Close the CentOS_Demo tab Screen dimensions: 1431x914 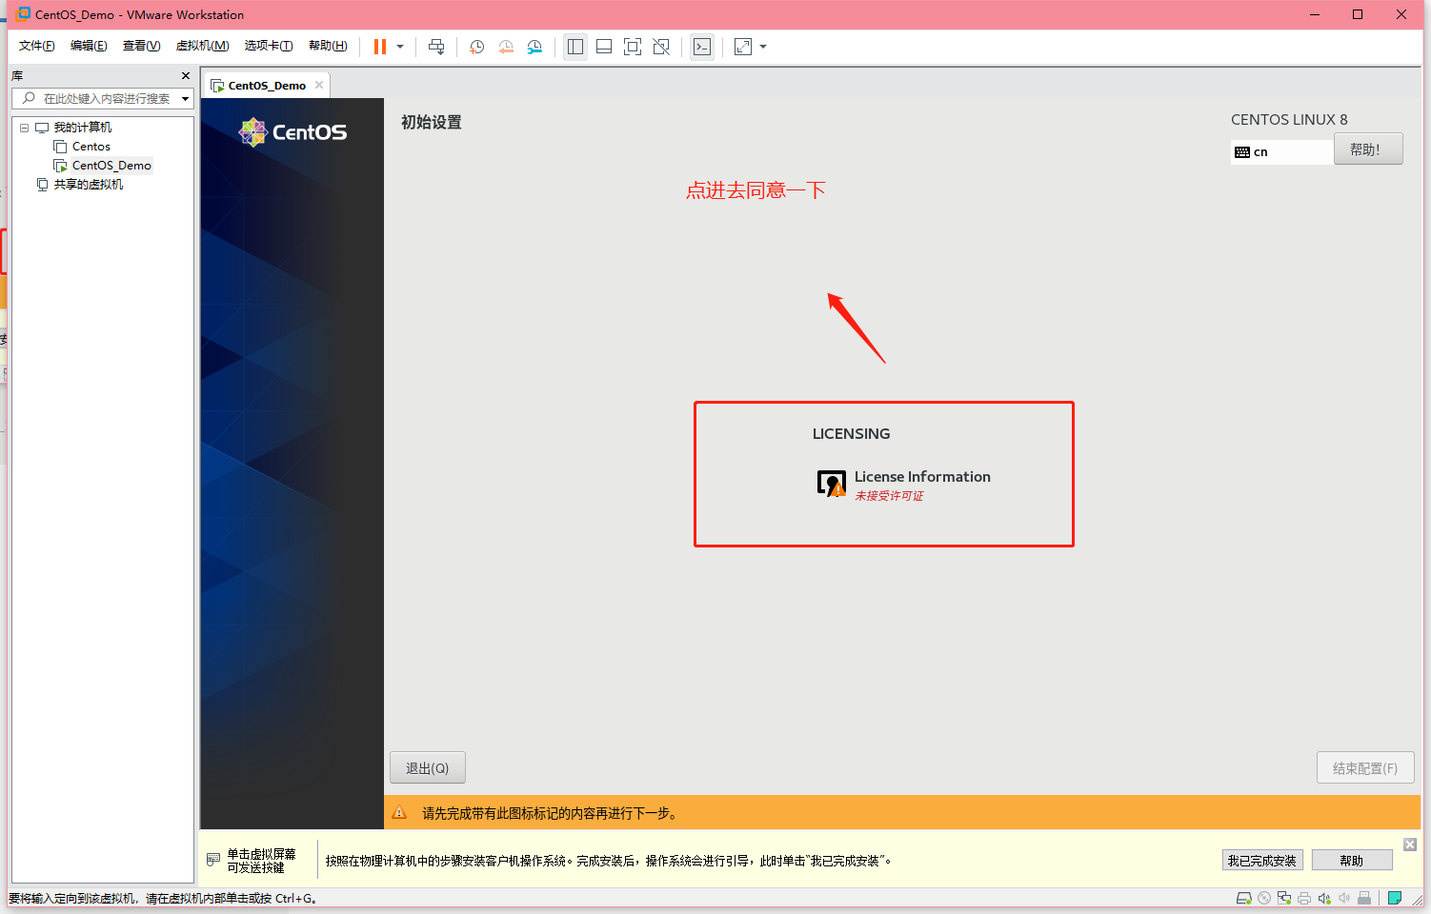[x=319, y=85]
